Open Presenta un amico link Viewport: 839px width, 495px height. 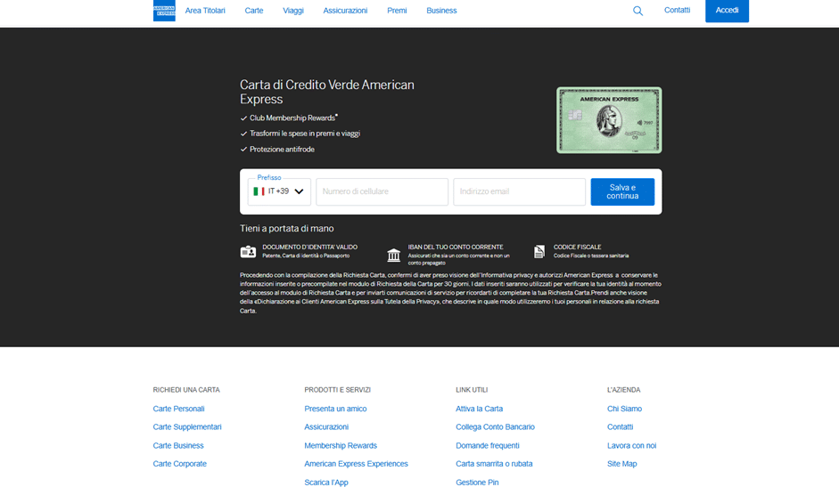[x=335, y=409]
